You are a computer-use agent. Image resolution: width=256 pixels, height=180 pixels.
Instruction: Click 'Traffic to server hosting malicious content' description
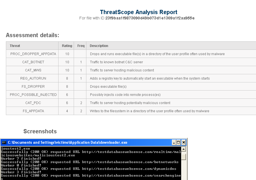[122, 70]
